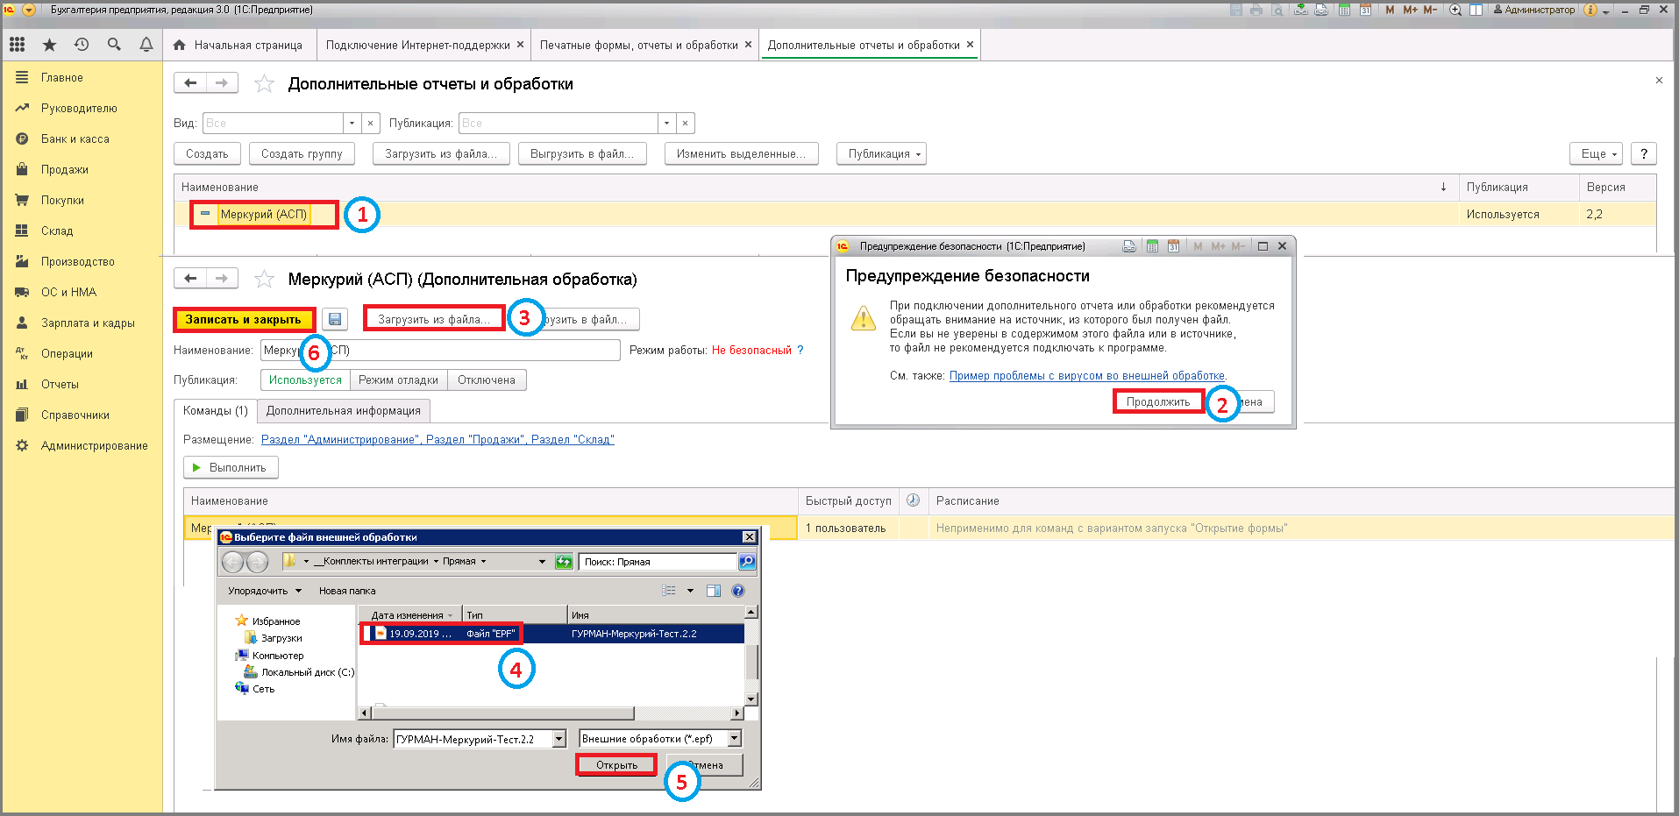Set publication to Отключена
The height and width of the screenshot is (816, 1679).
point(487,380)
